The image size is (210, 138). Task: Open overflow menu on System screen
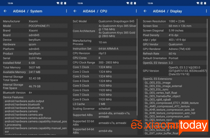[66, 11]
